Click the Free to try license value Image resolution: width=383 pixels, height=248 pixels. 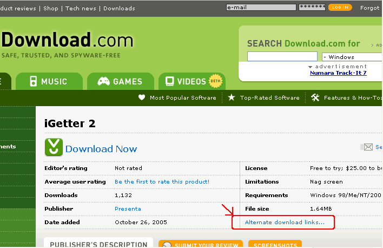[x=346, y=168]
